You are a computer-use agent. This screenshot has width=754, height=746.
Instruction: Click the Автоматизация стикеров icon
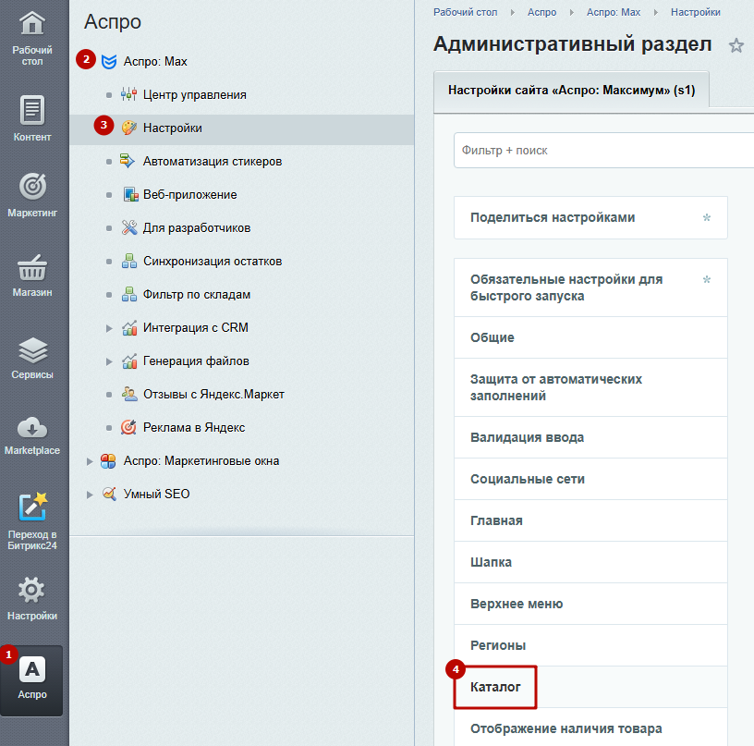pos(128,161)
